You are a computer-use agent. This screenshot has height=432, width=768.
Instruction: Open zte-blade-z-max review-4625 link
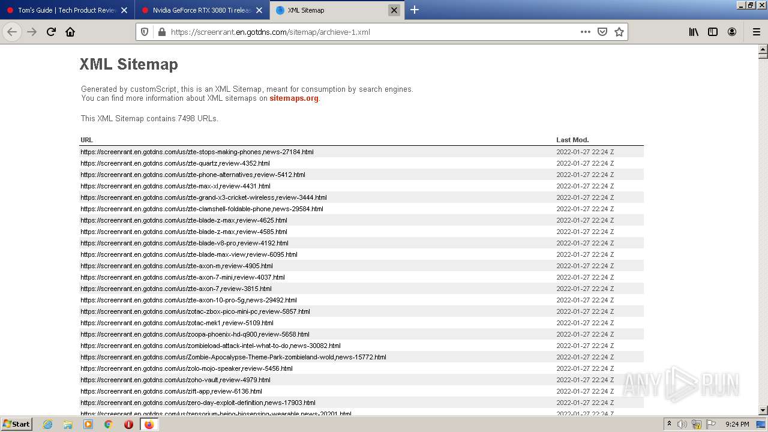tap(184, 220)
